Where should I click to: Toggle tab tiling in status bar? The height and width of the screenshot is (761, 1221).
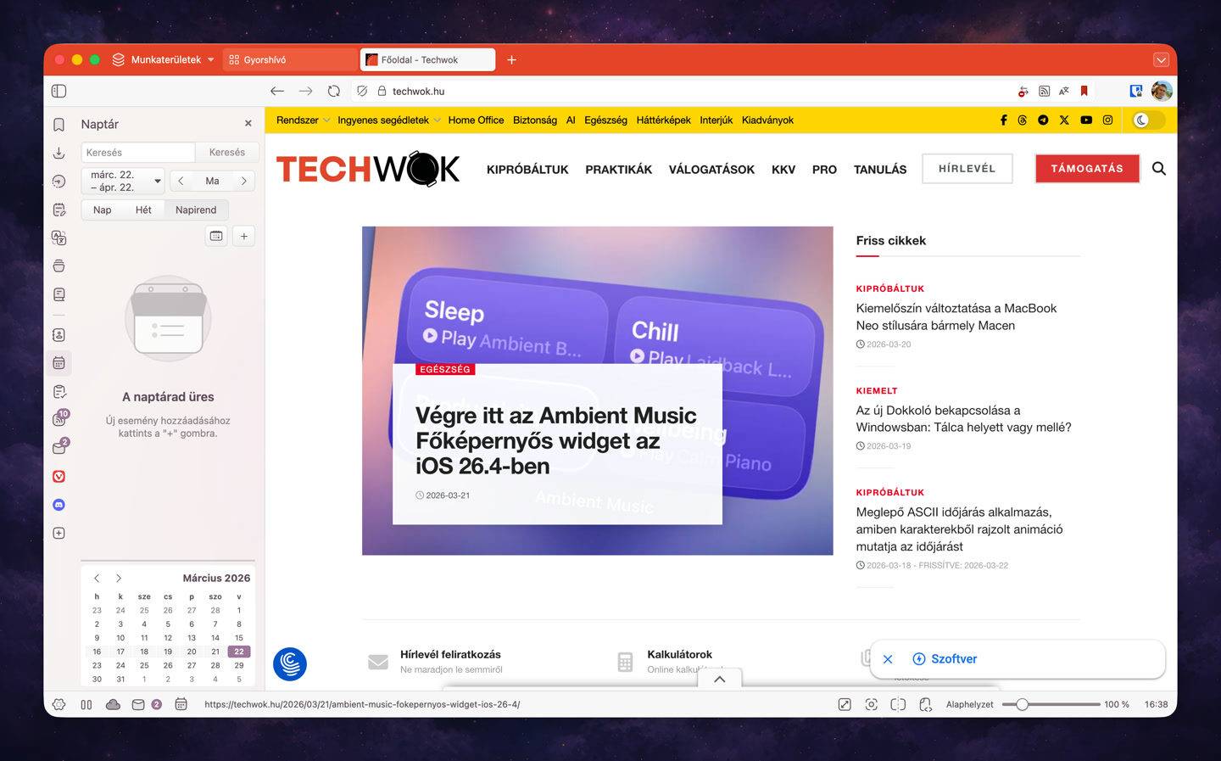[898, 704]
